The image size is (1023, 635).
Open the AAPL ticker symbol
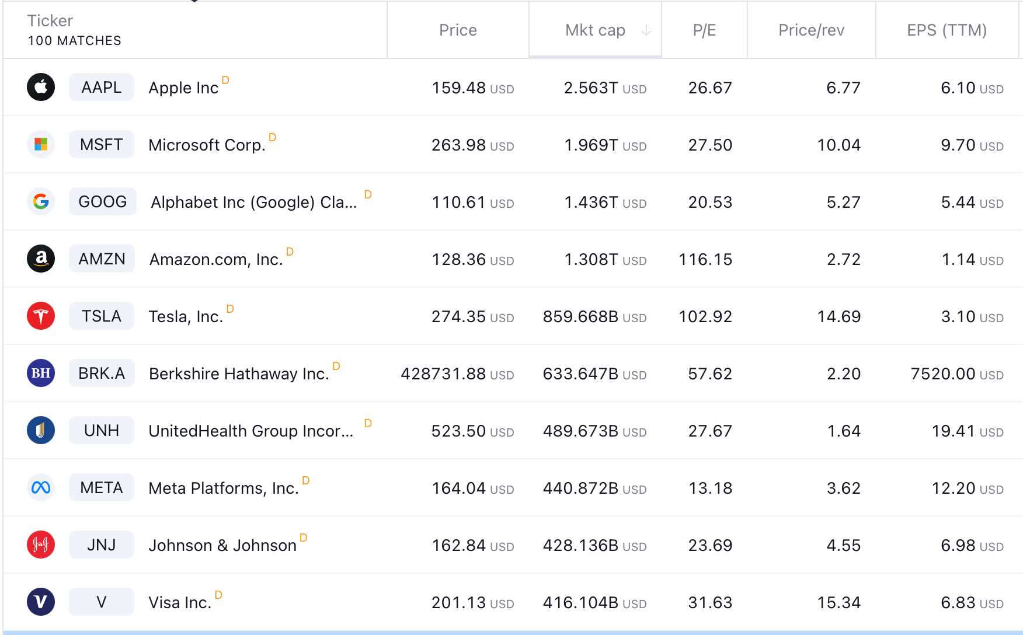102,87
